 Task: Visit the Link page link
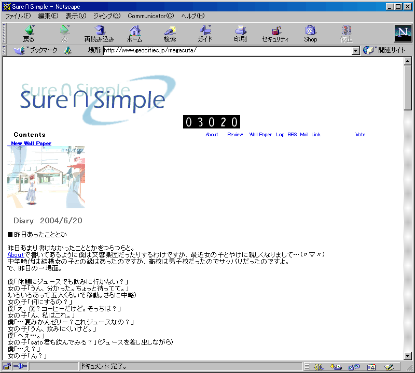pyautogui.click(x=316, y=135)
